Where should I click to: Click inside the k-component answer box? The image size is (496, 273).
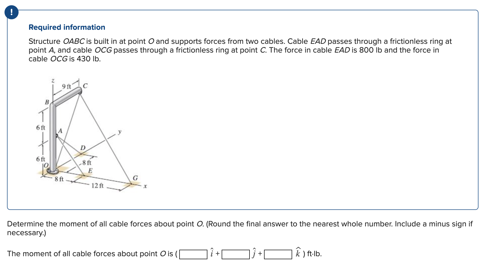click(x=278, y=254)
